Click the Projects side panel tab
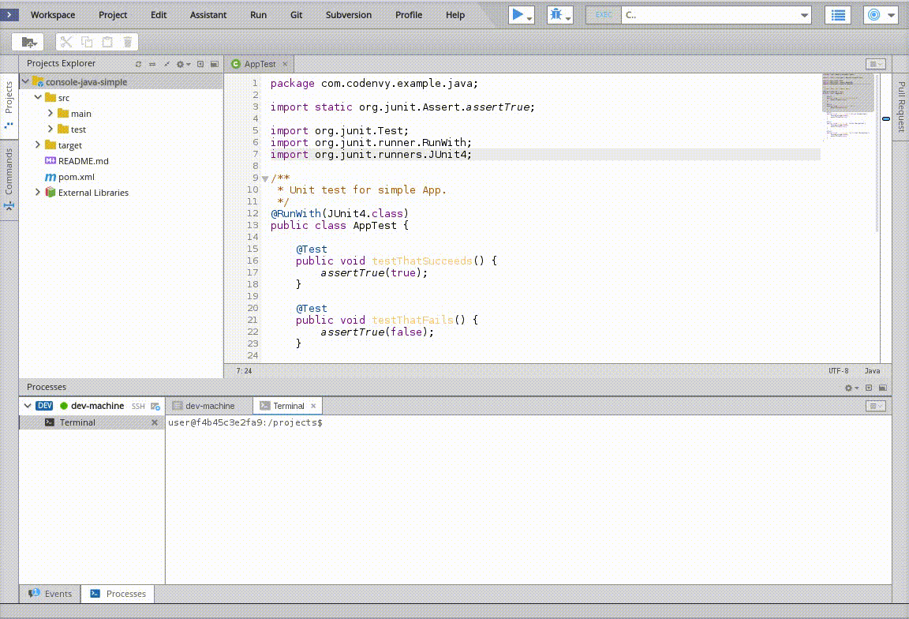 (x=9, y=104)
